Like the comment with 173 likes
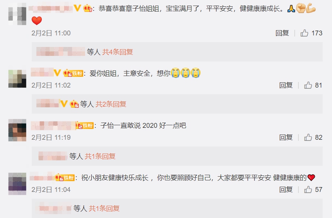Image resolution: width=332 pixels, height=218 pixels. coord(304,33)
